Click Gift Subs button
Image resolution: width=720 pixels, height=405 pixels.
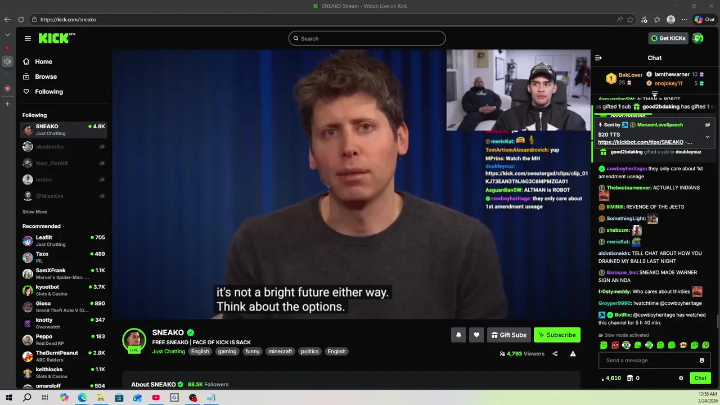(x=508, y=335)
